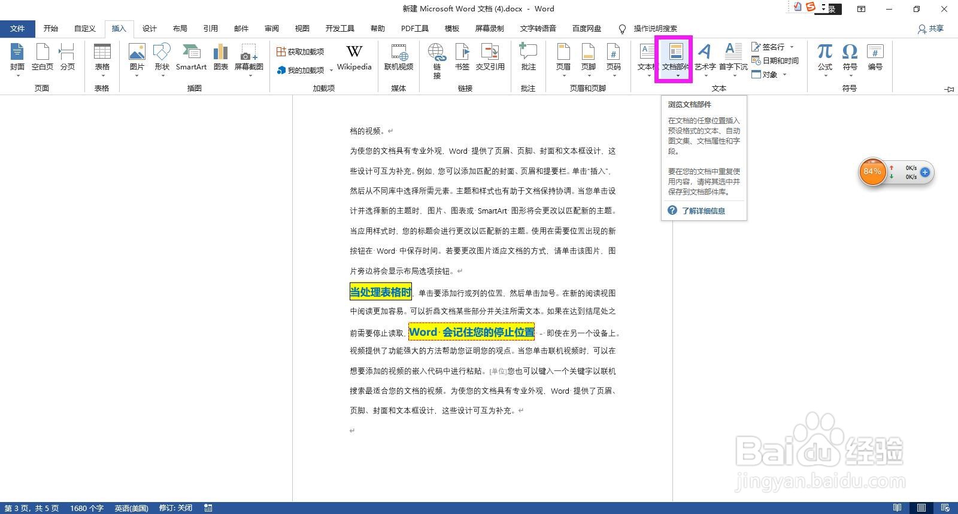Viewport: 958px width, 514px height.
Task: Open the Link (链接) button
Action: click(x=437, y=60)
